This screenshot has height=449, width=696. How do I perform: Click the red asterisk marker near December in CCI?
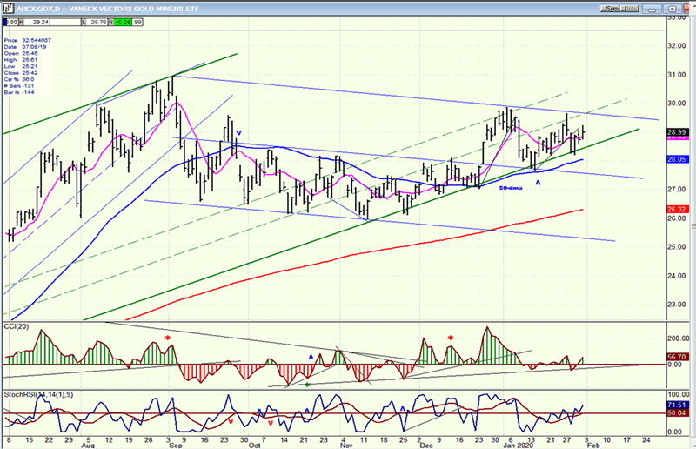[451, 337]
